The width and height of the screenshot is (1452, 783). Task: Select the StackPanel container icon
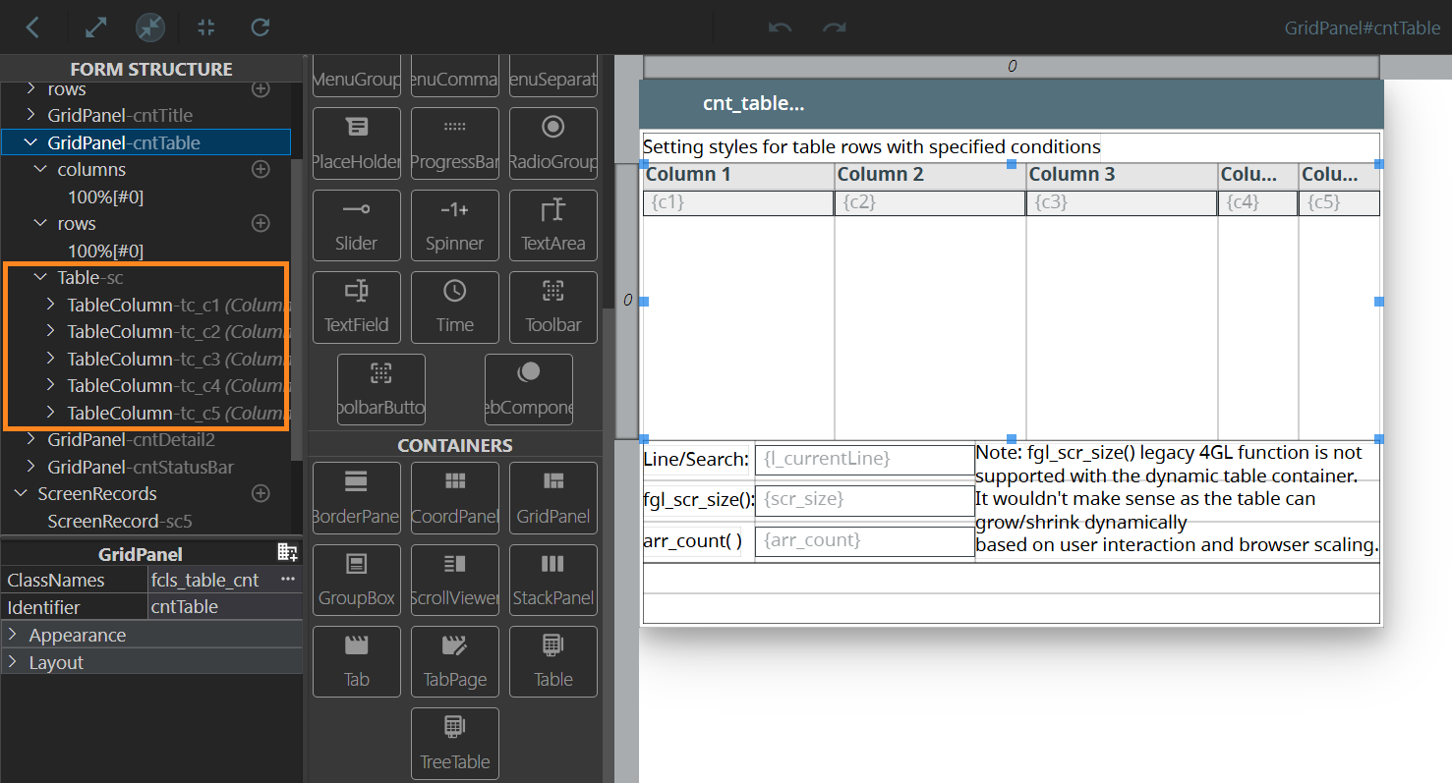[x=552, y=580]
